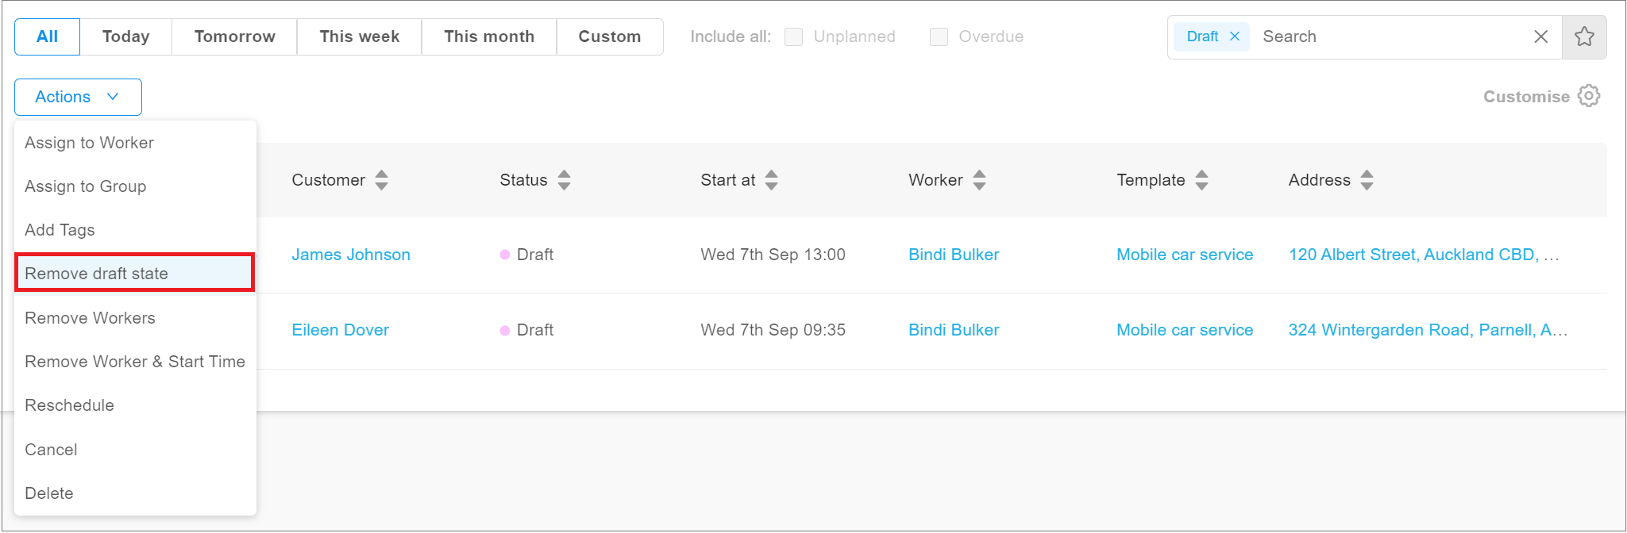Sort by Start at column arrows

click(x=772, y=180)
